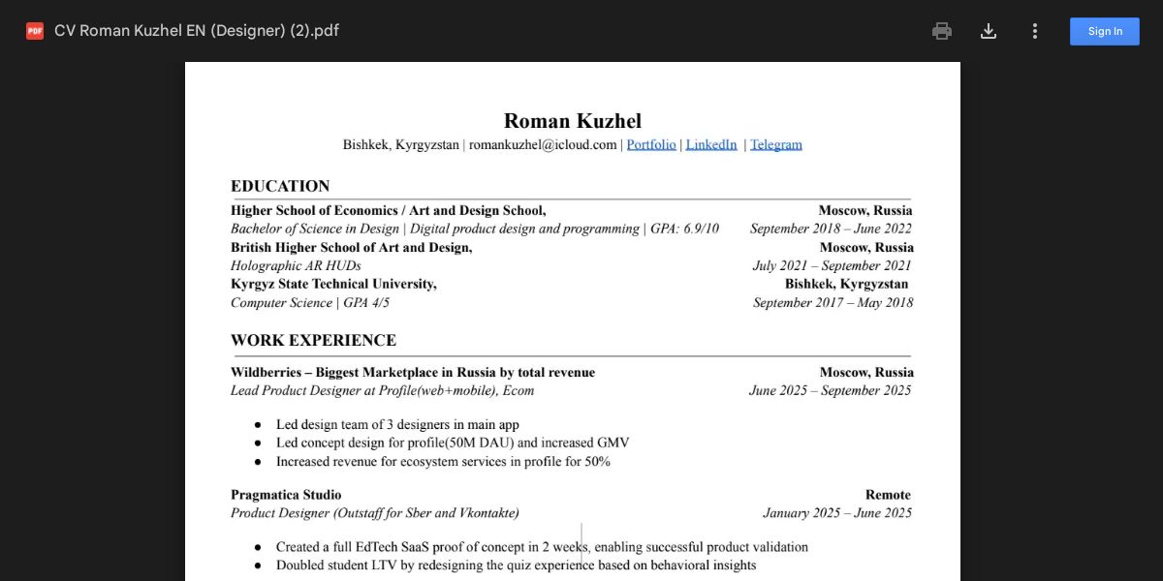Click bullet Doubled student LTV by redesigning

(x=517, y=566)
